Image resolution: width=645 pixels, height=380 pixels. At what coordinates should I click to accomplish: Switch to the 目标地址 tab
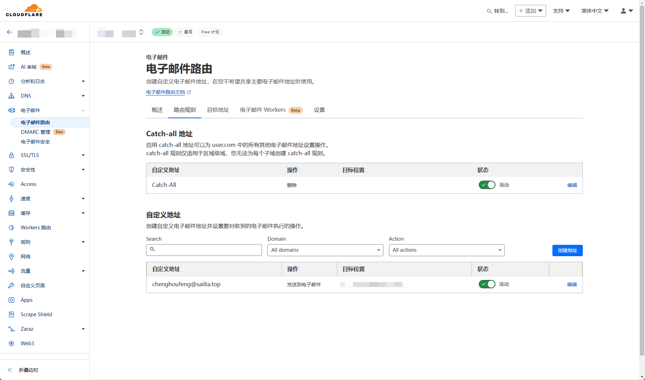[218, 110]
